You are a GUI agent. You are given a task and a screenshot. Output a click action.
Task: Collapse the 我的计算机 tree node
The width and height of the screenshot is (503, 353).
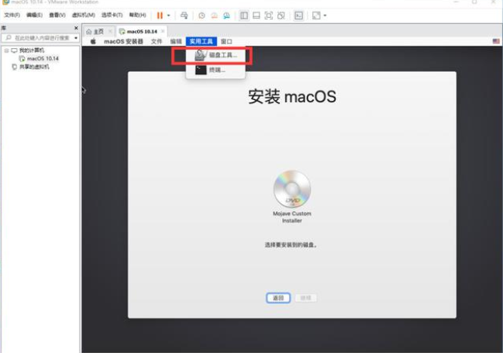point(6,50)
